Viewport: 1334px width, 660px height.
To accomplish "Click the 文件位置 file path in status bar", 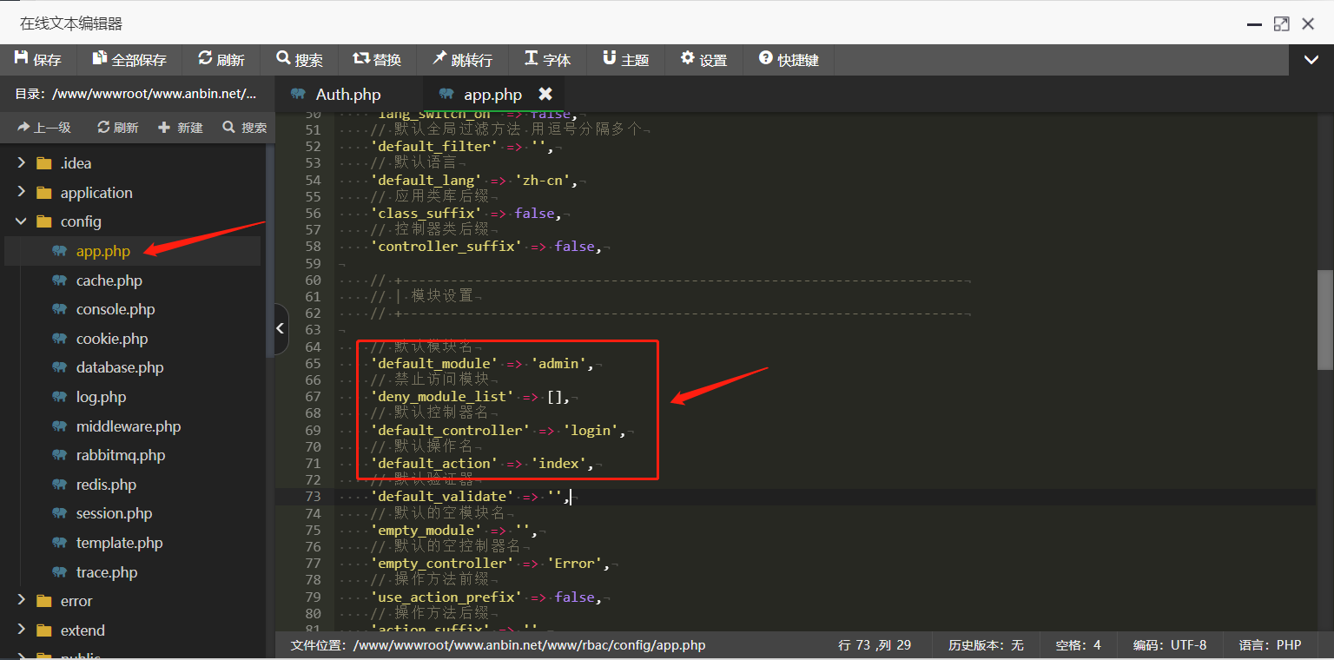I will 498,645.
